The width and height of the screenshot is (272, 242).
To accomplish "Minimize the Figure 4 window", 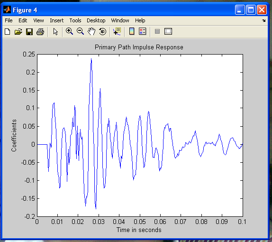I will tap(240, 10).
